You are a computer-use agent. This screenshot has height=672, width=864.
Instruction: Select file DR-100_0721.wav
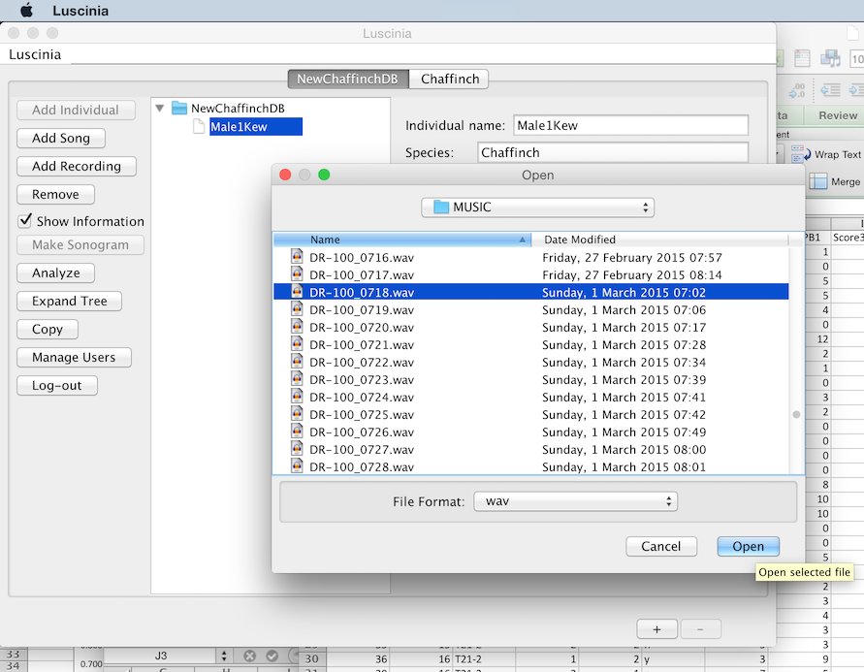pos(531,345)
